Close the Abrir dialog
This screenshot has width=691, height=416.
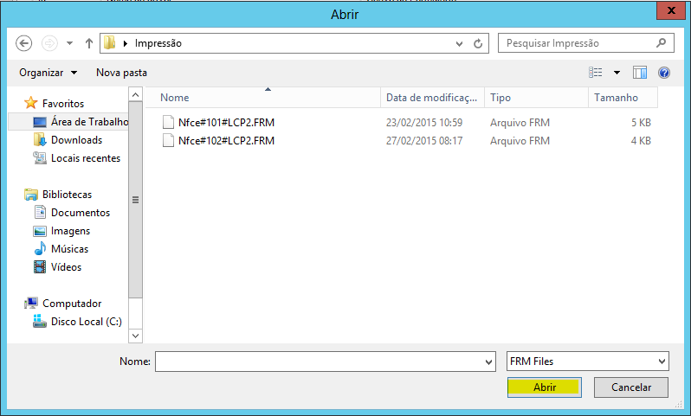(x=671, y=10)
